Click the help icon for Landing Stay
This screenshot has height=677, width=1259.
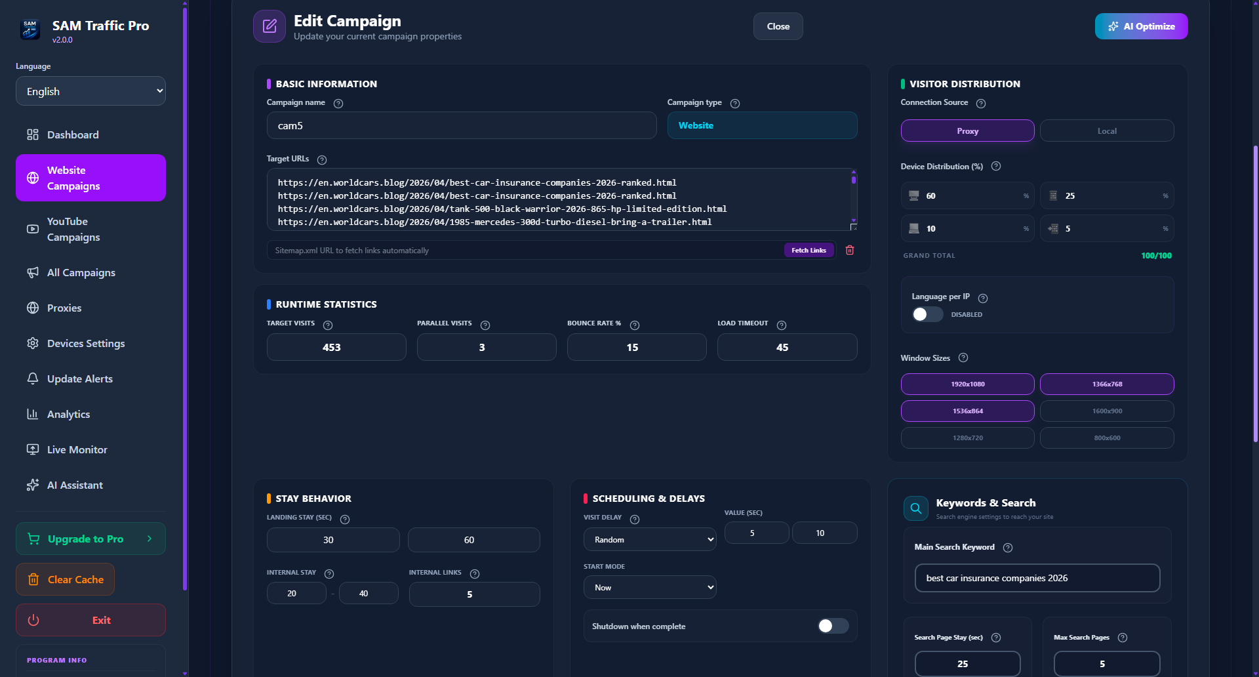click(x=345, y=520)
